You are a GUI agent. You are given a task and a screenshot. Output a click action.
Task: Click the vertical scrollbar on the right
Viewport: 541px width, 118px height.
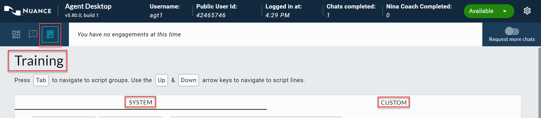point(539,82)
